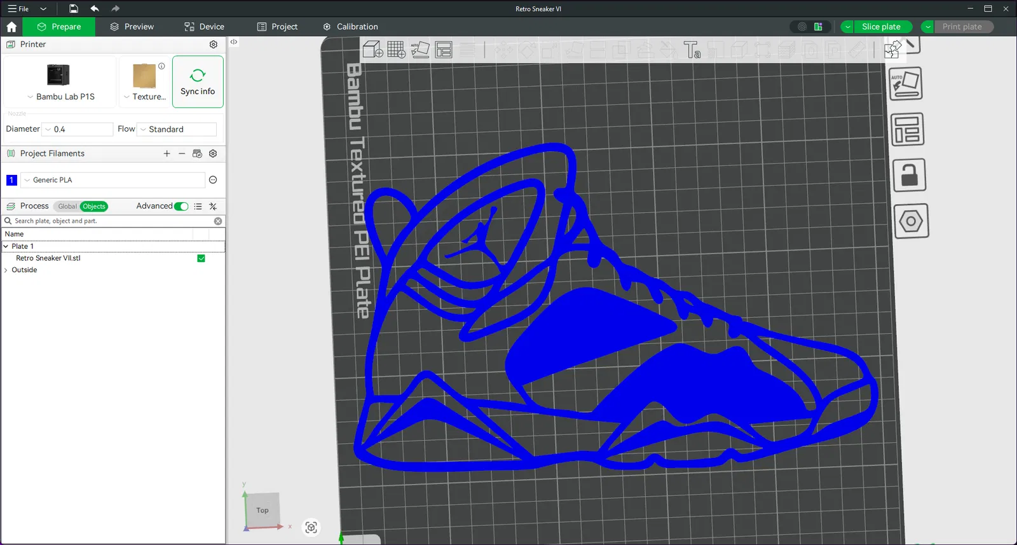Select Retro Sneaker VII.stl in the object list

48,258
